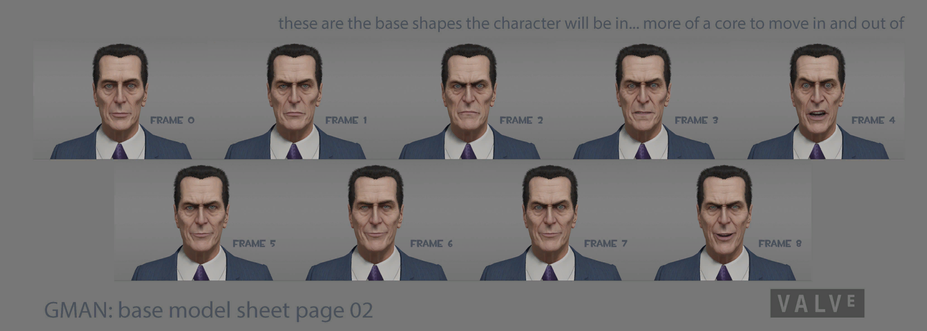Click the FRAME 0 label
This screenshot has height=331, width=927.
(x=172, y=120)
